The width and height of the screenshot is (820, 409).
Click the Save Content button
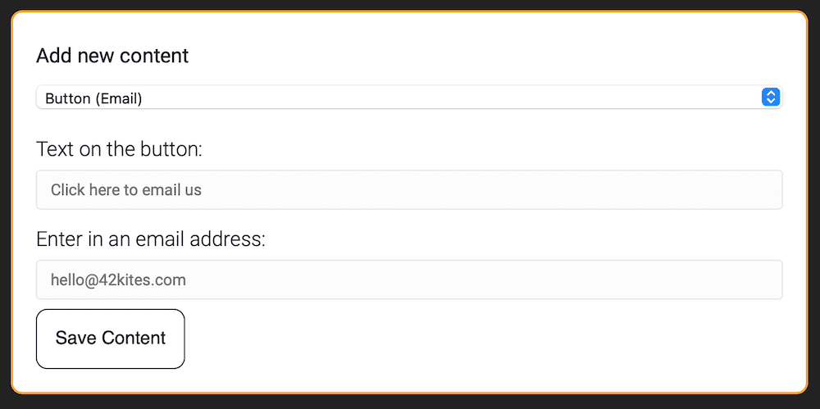tap(111, 339)
